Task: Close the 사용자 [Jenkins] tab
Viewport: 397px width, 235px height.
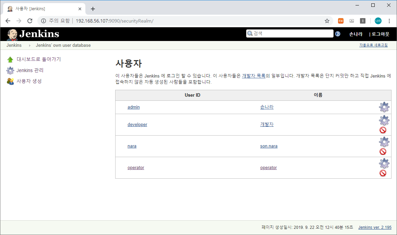Action: coord(80,9)
